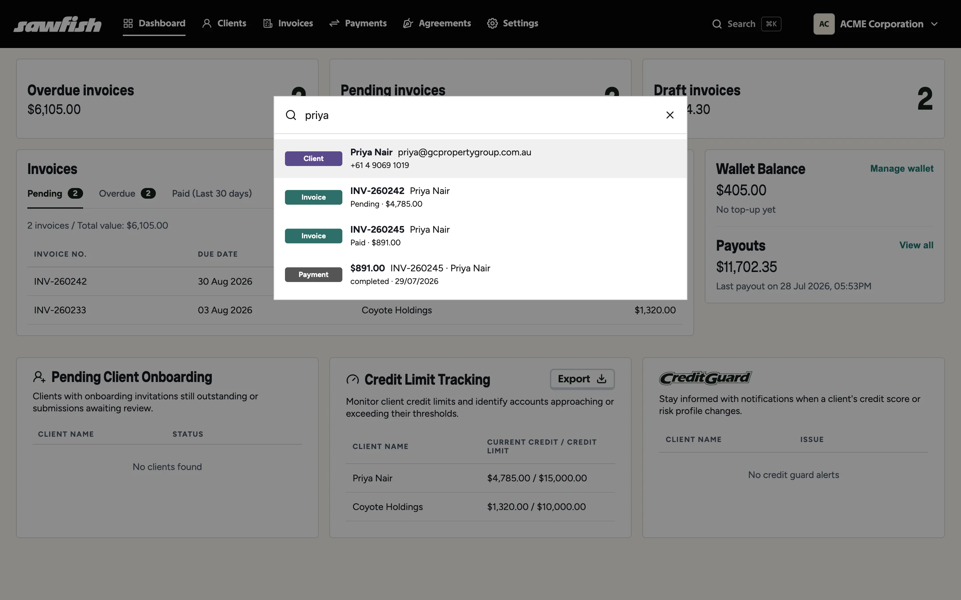
Task: Click the magnifier icon in search dialog
Action: (291, 115)
